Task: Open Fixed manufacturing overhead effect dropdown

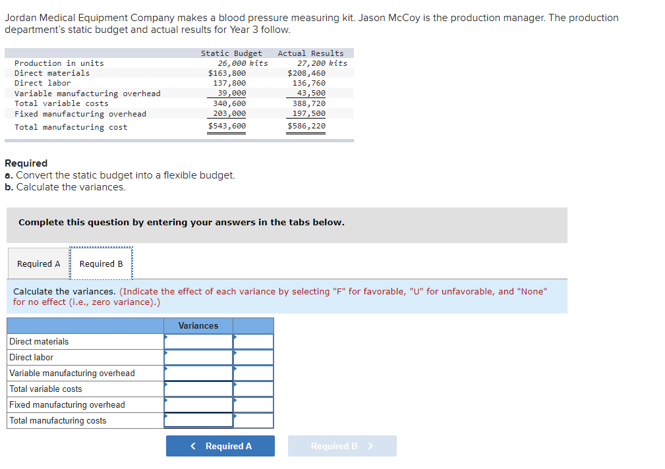Action: pos(253,404)
